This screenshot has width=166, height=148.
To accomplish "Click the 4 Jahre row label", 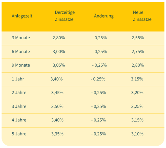I will coord(19,120).
